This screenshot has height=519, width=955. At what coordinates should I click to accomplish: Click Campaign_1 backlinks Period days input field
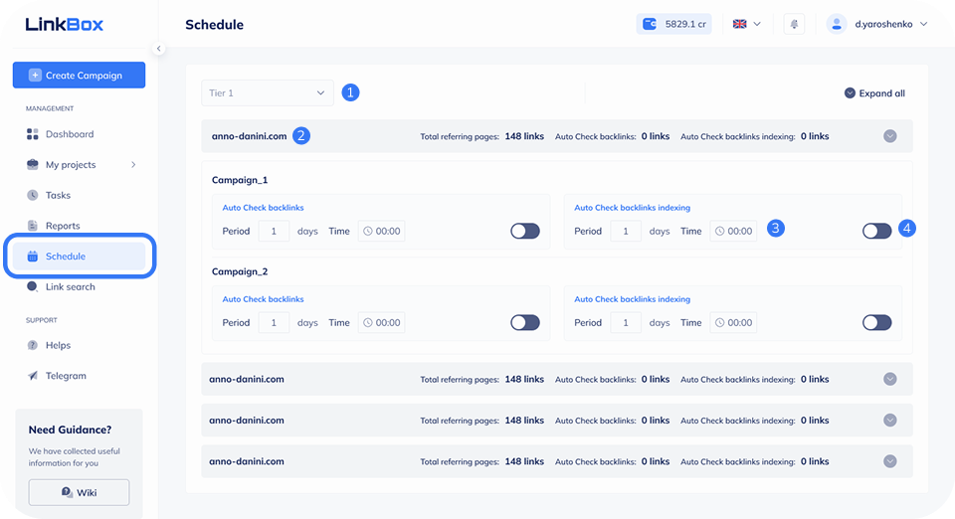click(x=274, y=231)
